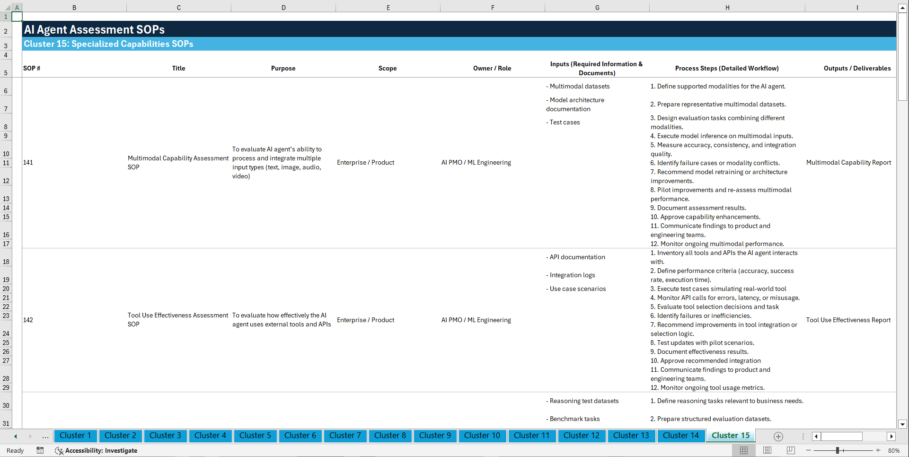909x457 pixels.
Task: Select column H by its header
Action: click(x=727, y=8)
